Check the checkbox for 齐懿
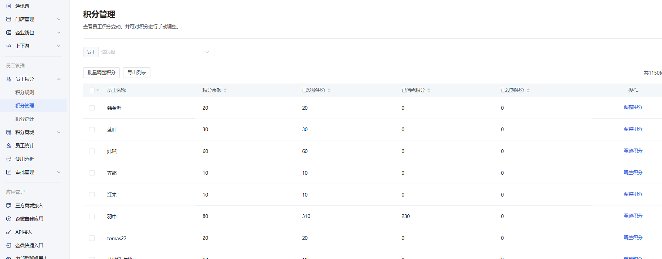This screenshot has width=662, height=259. coord(92,173)
